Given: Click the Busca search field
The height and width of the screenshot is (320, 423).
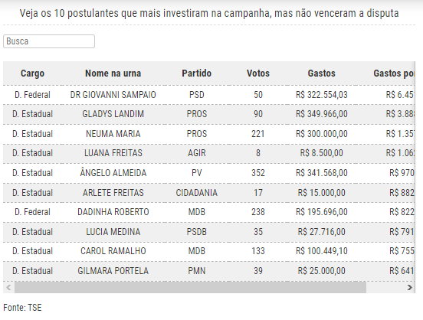Looking at the screenshot, I should click(49, 41).
